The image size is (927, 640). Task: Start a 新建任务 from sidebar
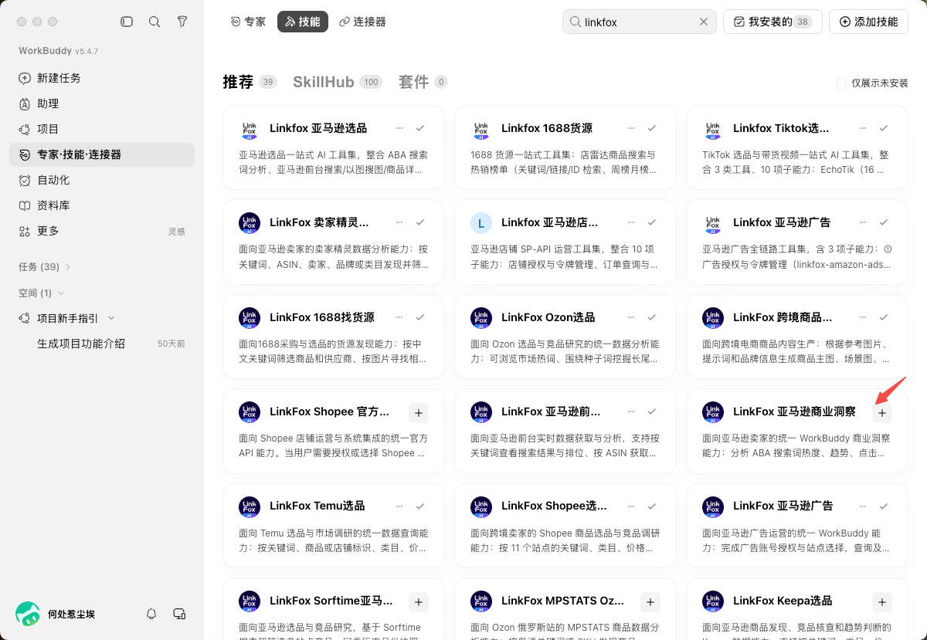click(102, 78)
